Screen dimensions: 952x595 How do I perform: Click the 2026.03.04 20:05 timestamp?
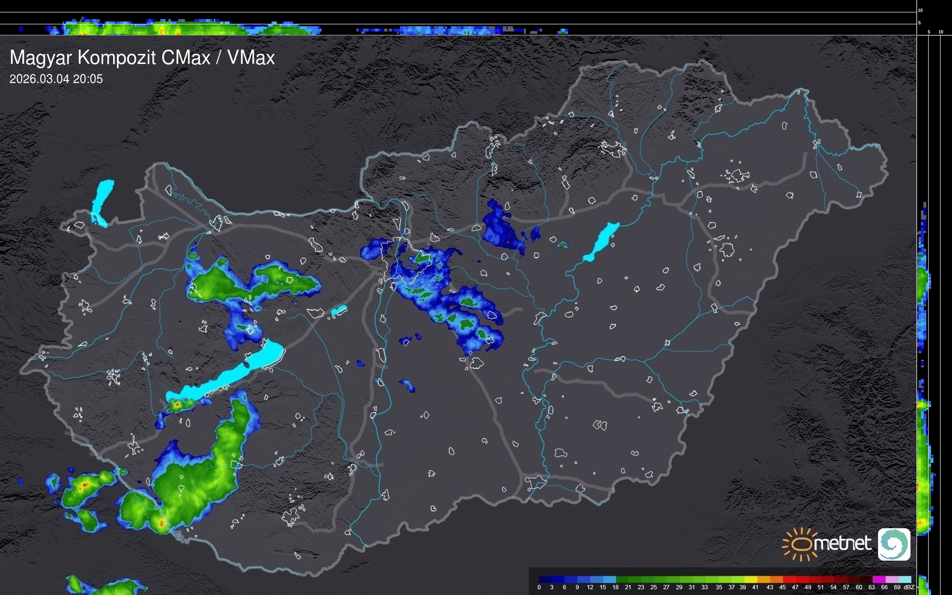pos(56,79)
